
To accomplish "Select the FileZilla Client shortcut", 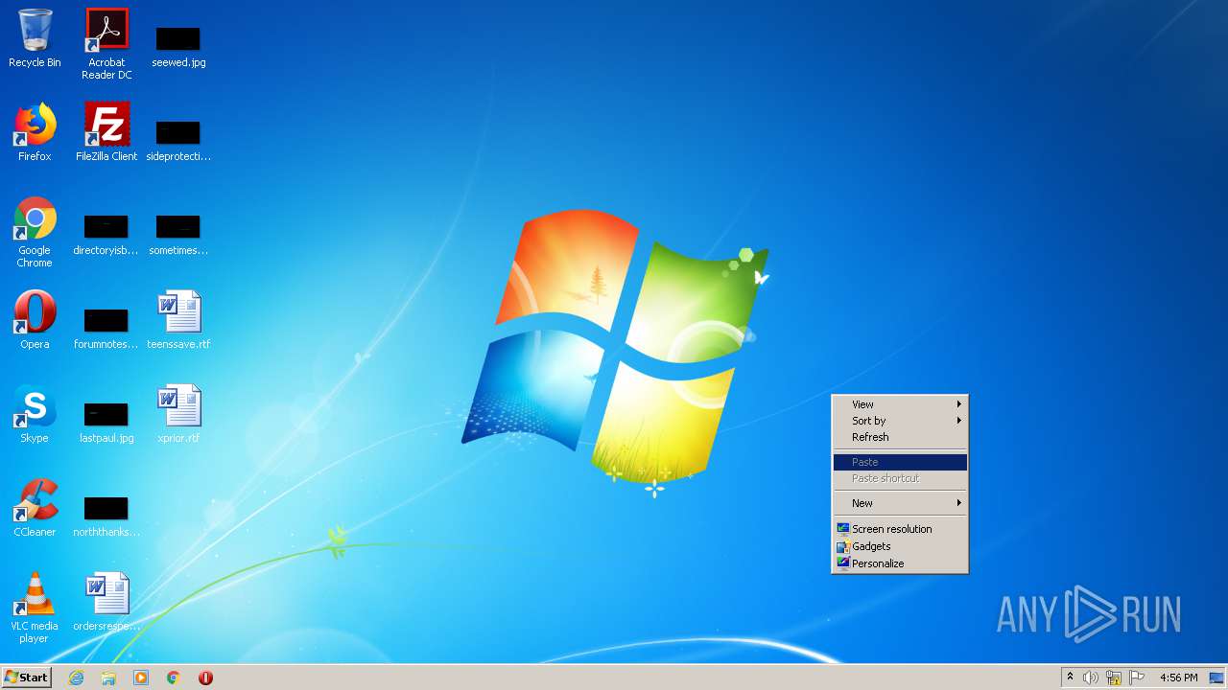I will tap(106, 132).
